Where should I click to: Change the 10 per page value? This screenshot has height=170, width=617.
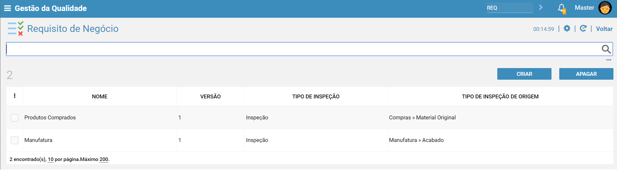tap(51, 159)
